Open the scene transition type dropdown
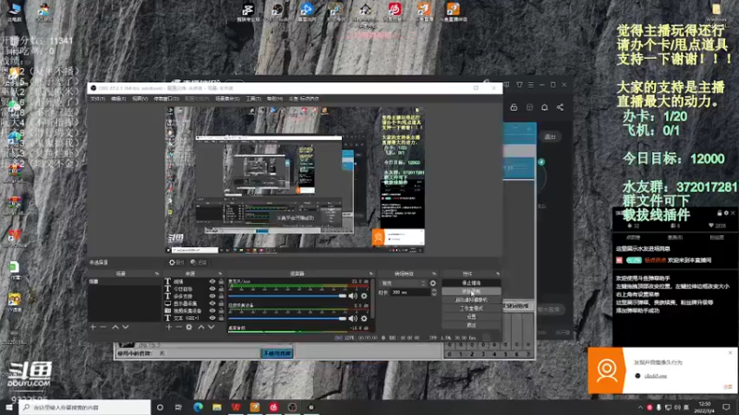The width and height of the screenshot is (739, 415). pos(403,283)
